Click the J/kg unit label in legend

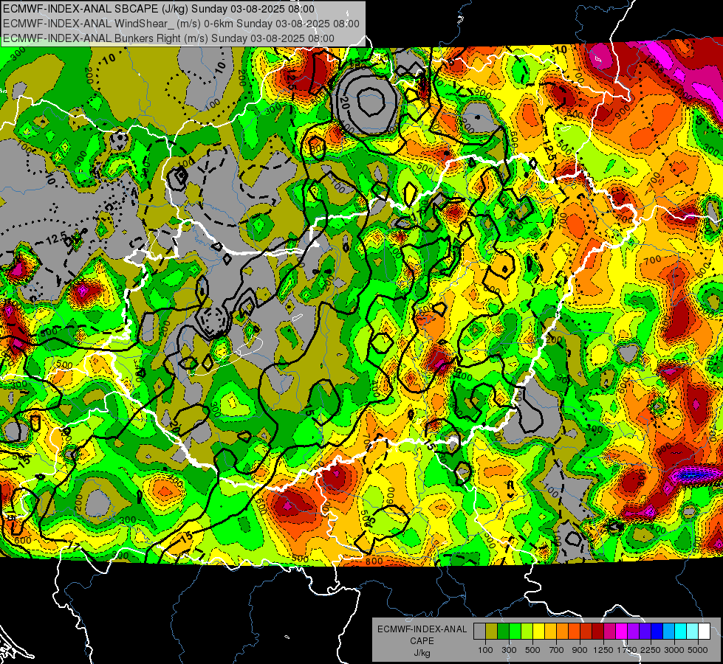(x=422, y=653)
